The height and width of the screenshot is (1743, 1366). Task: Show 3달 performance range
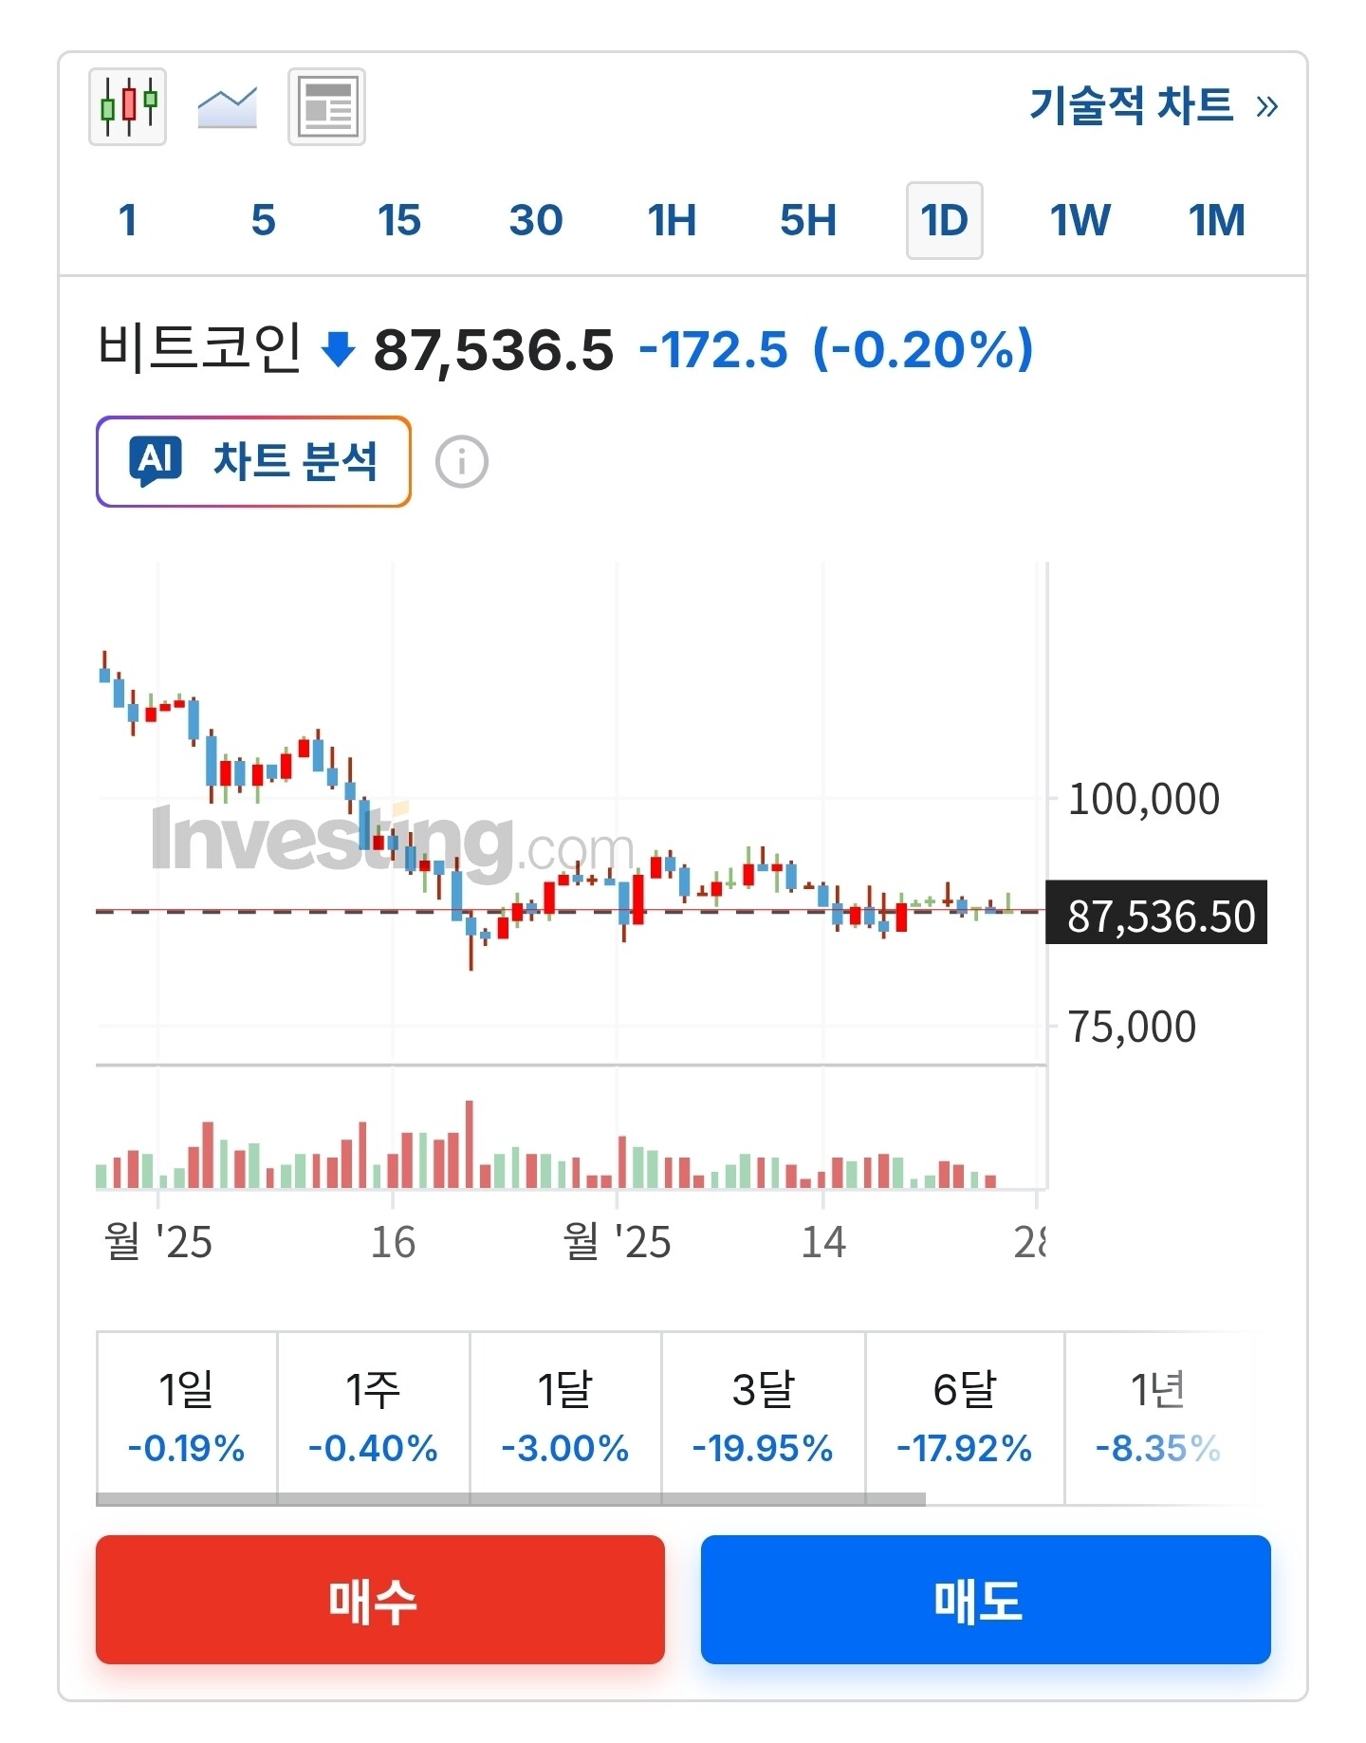(x=763, y=1416)
